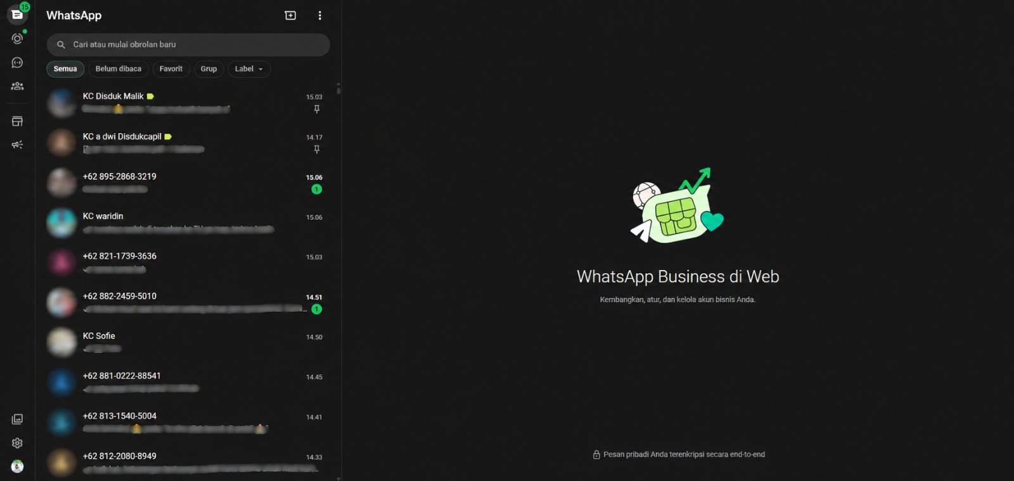
Task: Click the end-to-end encryption notice text
Action: pos(684,454)
